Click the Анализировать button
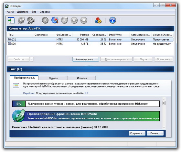The height and width of the screenshot is (152, 181). point(86,60)
